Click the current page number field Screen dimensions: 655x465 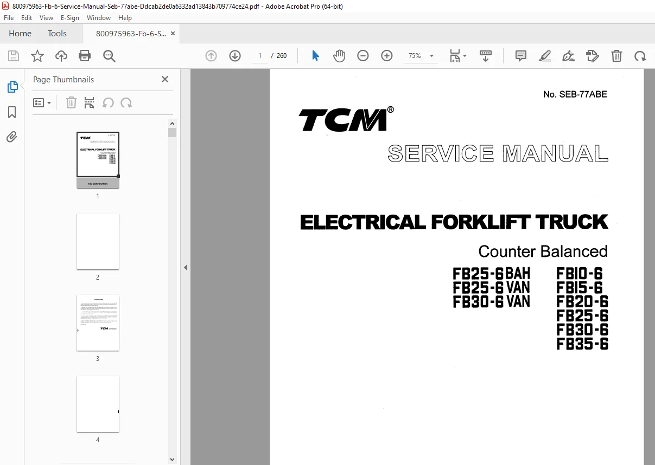(x=260, y=56)
